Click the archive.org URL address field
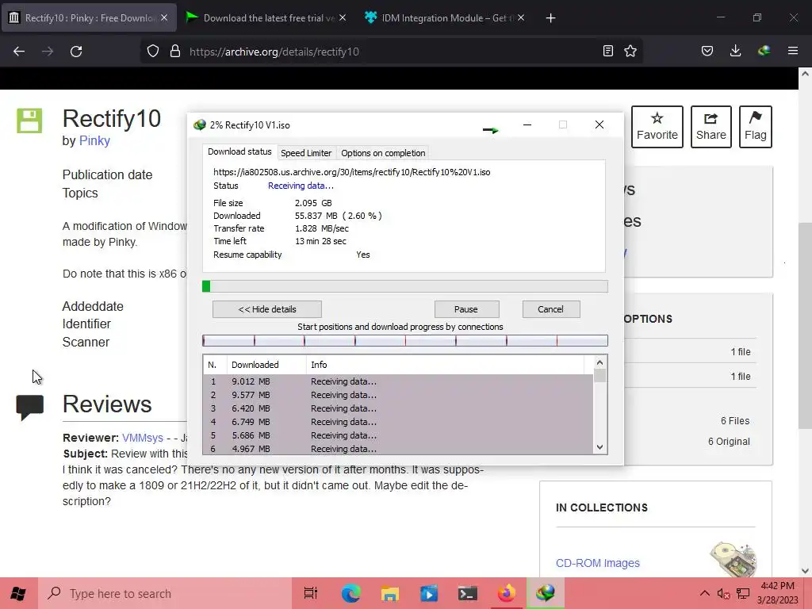Image resolution: width=812 pixels, height=609 pixels. click(x=391, y=52)
